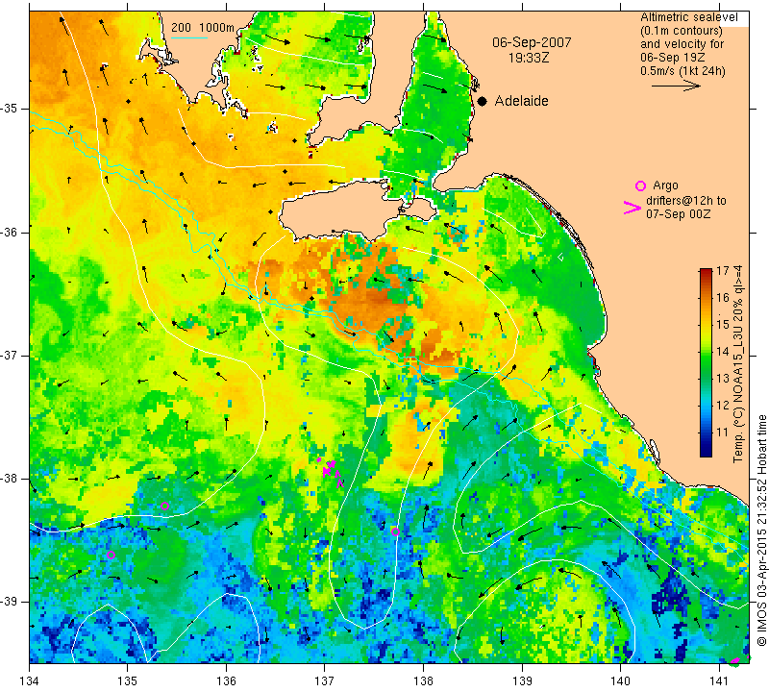
Task: Click the magenta Argo circle in legend
Action: [x=640, y=185]
